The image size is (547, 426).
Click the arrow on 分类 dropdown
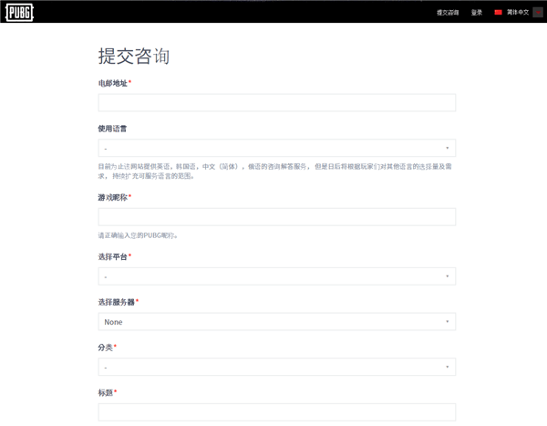447,367
